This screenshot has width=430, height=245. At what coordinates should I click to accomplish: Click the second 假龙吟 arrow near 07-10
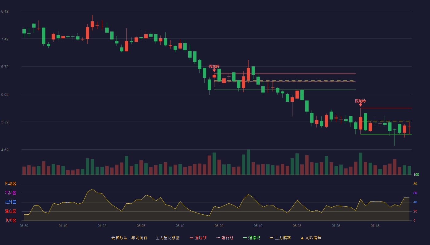tap(360, 105)
